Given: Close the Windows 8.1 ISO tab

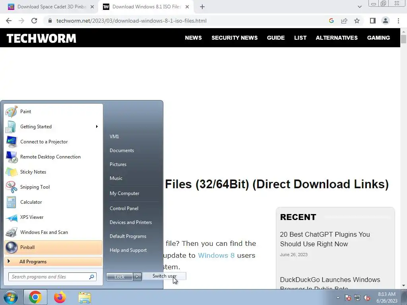Looking at the screenshot, I should coord(187,7).
